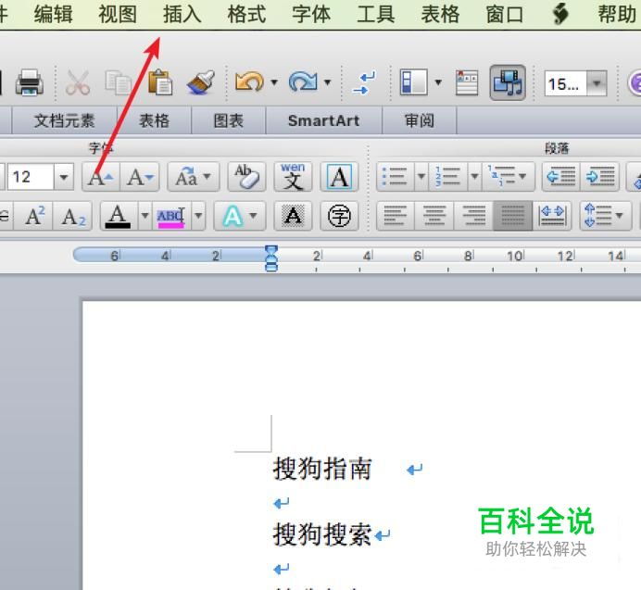Click the Distributed alignment icon
Screen dimensions: 641x590
point(552,216)
